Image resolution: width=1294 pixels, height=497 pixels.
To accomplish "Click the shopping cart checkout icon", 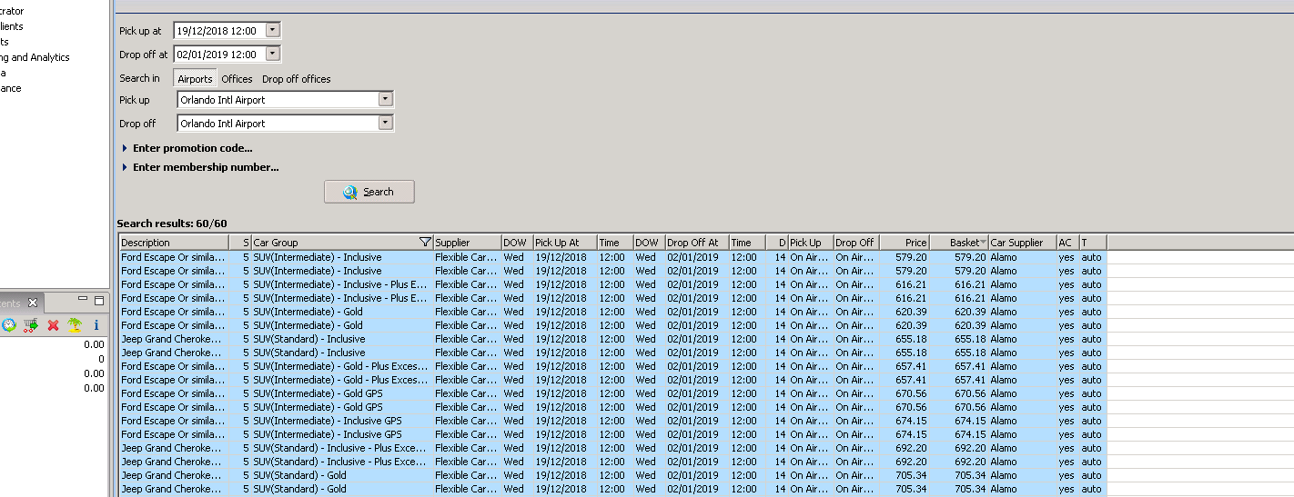I will [x=31, y=324].
